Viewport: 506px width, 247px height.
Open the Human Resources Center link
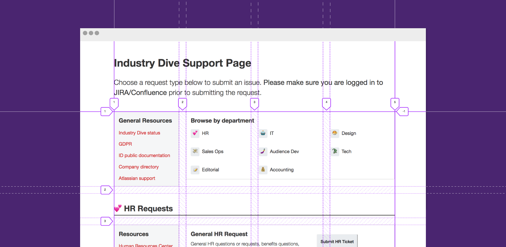coord(145,245)
